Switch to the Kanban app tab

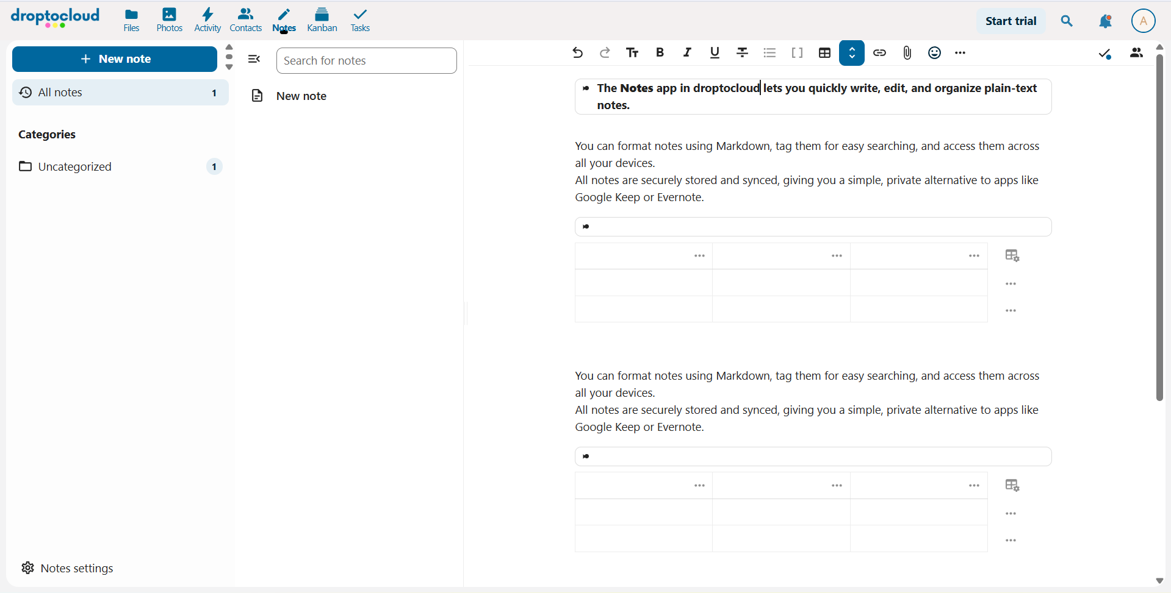tap(322, 21)
